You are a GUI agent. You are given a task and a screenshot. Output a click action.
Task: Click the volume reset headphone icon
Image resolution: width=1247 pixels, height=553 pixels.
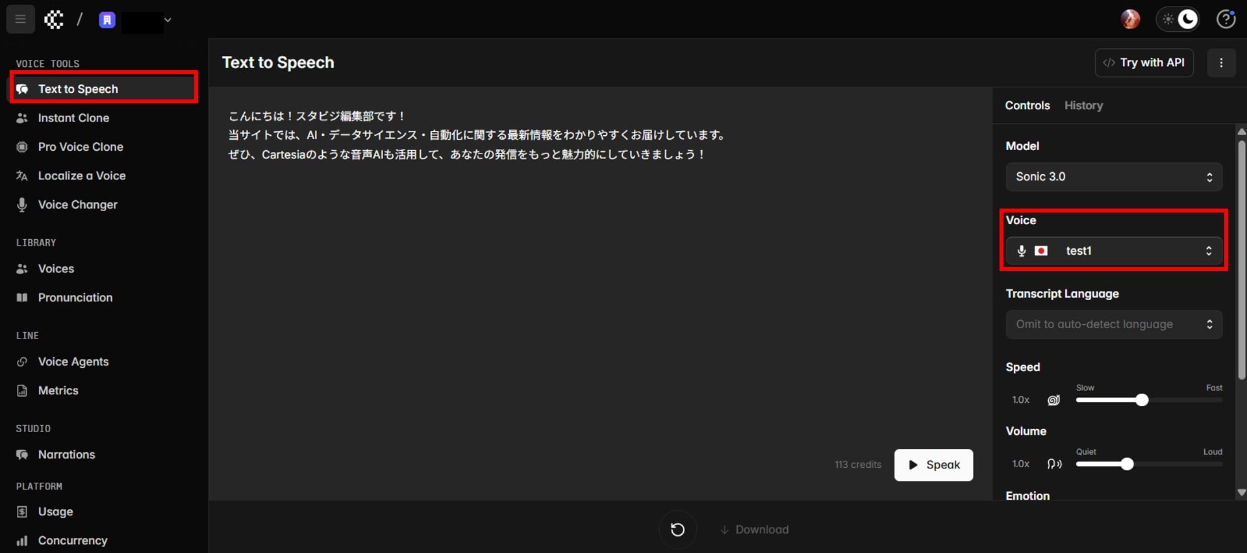pyautogui.click(x=1054, y=464)
